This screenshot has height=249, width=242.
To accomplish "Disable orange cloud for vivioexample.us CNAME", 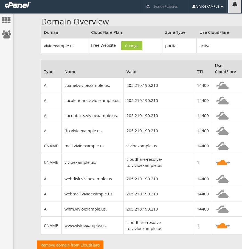I will click(x=222, y=163).
